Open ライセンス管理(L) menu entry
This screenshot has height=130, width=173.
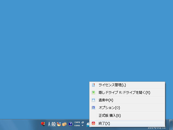tap(127, 85)
